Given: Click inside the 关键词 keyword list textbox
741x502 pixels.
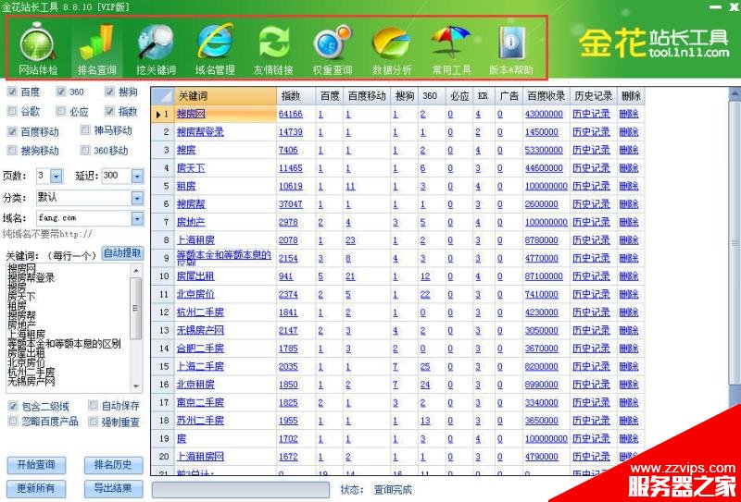Looking at the screenshot, I should pos(68,328).
